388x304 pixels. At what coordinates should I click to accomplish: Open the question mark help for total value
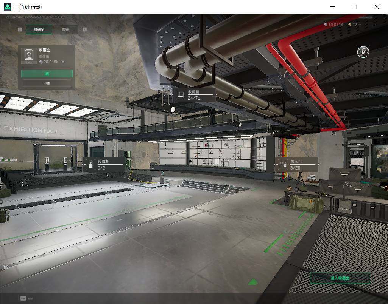click(x=63, y=62)
